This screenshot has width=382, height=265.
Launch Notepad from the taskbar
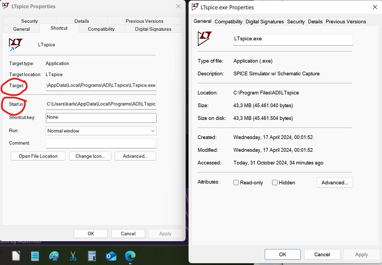coord(35,256)
